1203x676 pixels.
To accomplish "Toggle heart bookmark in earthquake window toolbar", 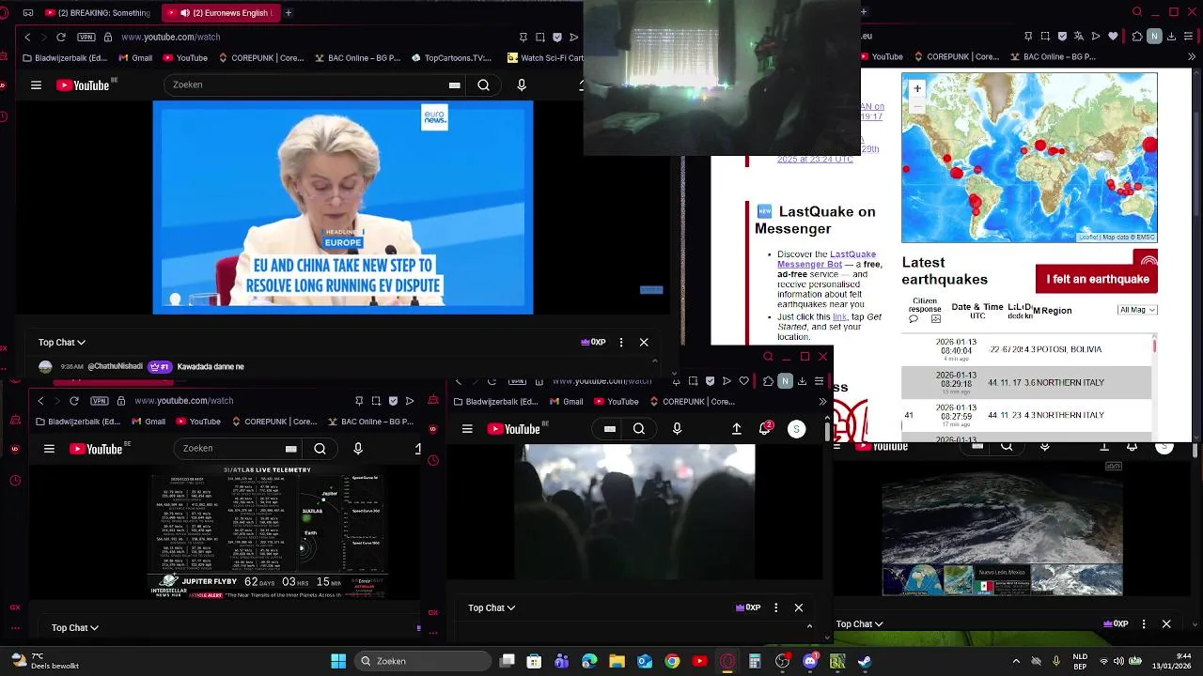I will click(x=1114, y=36).
